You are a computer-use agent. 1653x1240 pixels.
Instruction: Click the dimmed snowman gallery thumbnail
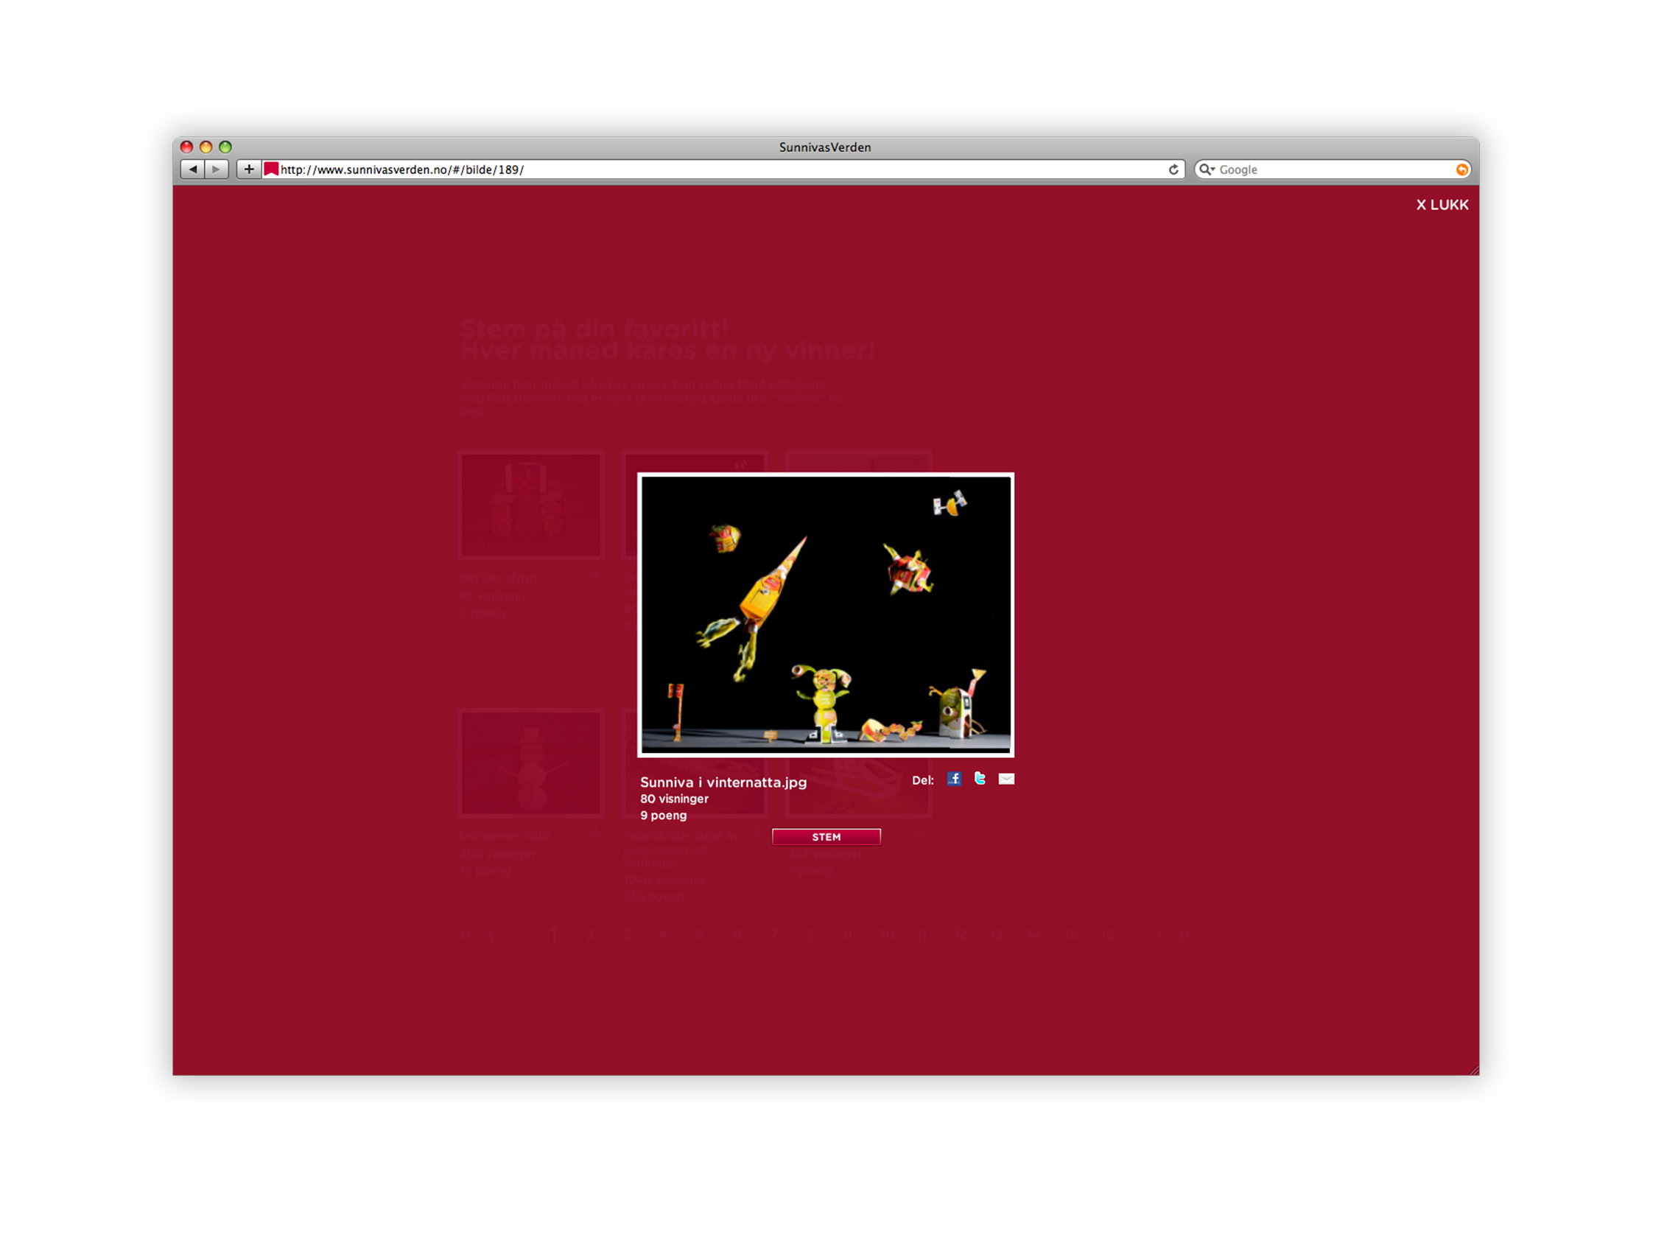[530, 763]
